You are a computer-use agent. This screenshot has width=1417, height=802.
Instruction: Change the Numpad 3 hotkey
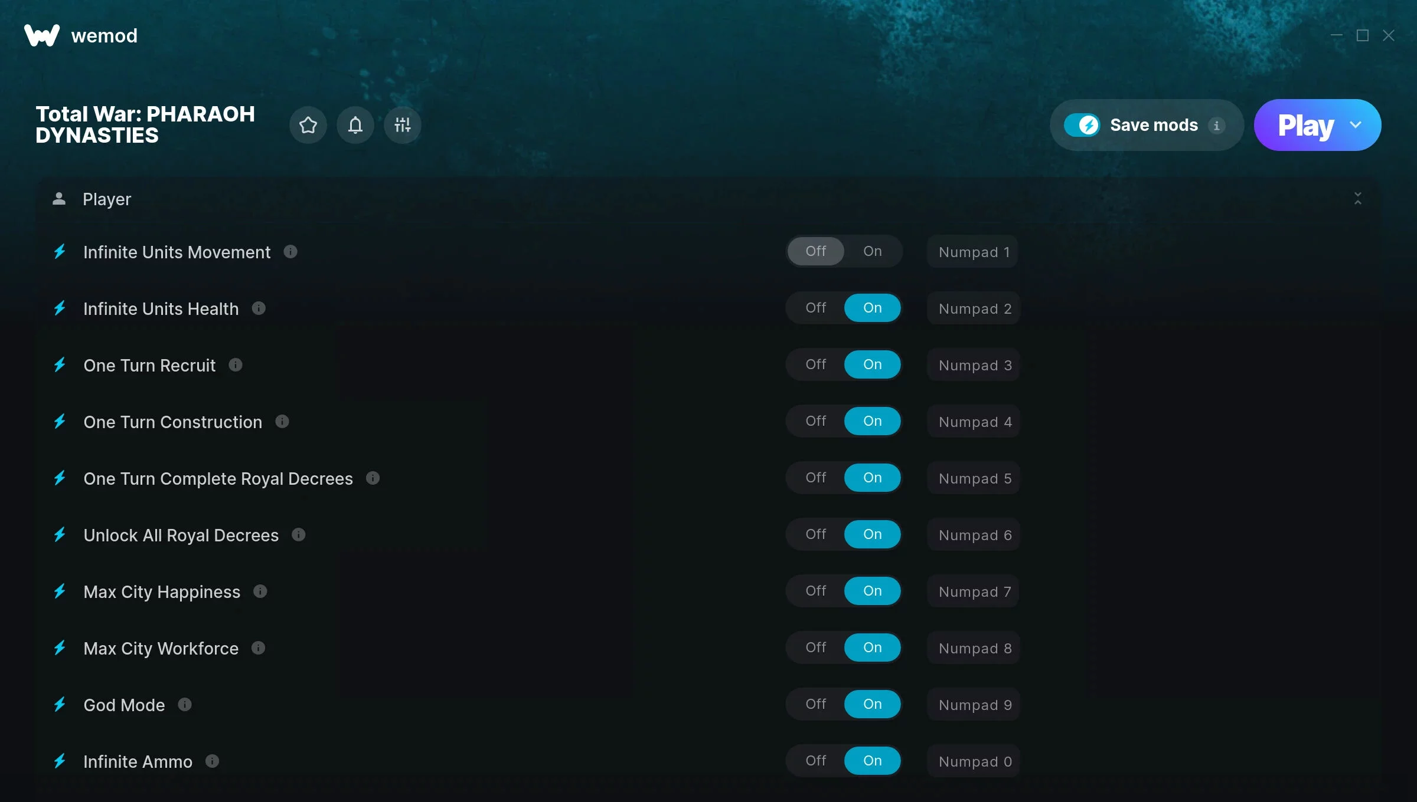pos(974,365)
